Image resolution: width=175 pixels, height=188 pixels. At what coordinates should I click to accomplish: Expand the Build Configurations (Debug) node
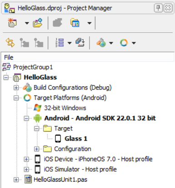[16, 88]
